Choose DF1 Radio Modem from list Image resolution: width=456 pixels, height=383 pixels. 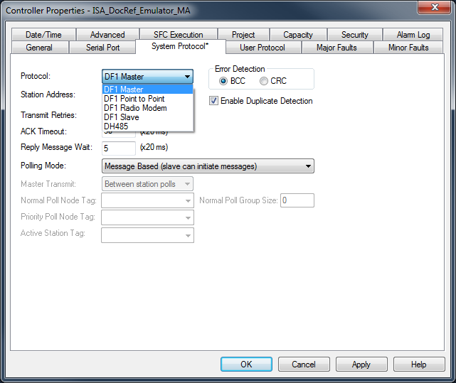(135, 108)
